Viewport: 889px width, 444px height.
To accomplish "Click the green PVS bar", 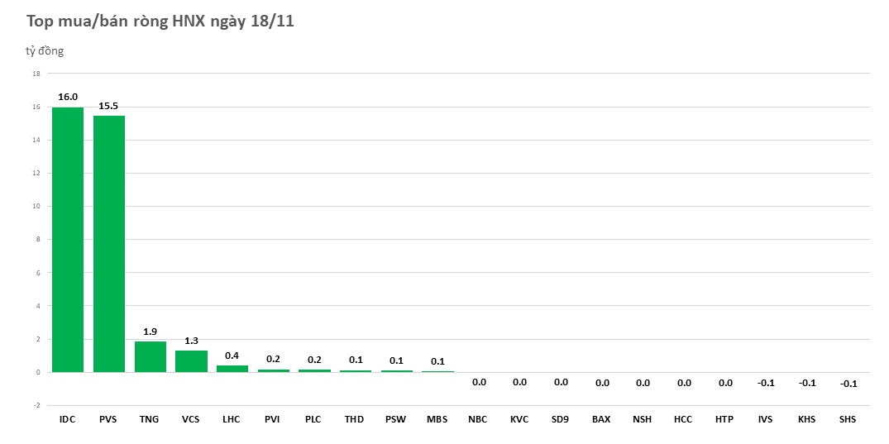I will 109,244.
